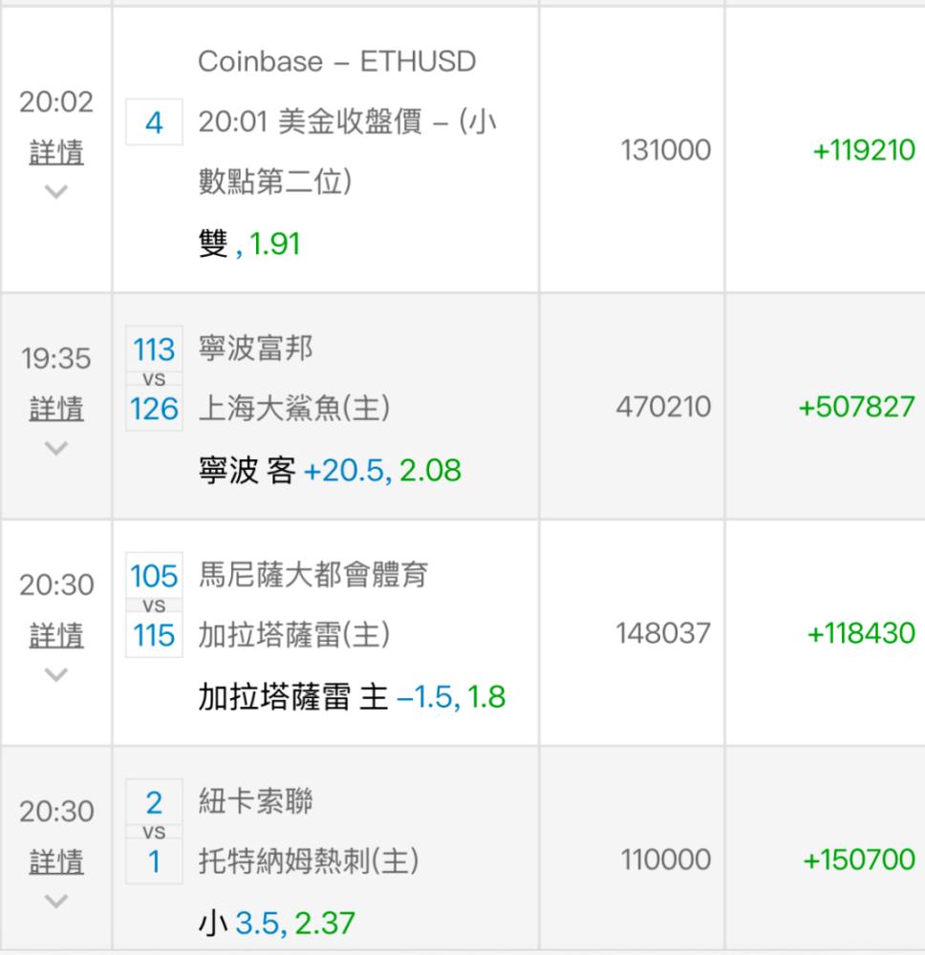Click score 105 for 馬尼薩大都會體育
Screen dimensions: 925x955
point(154,576)
